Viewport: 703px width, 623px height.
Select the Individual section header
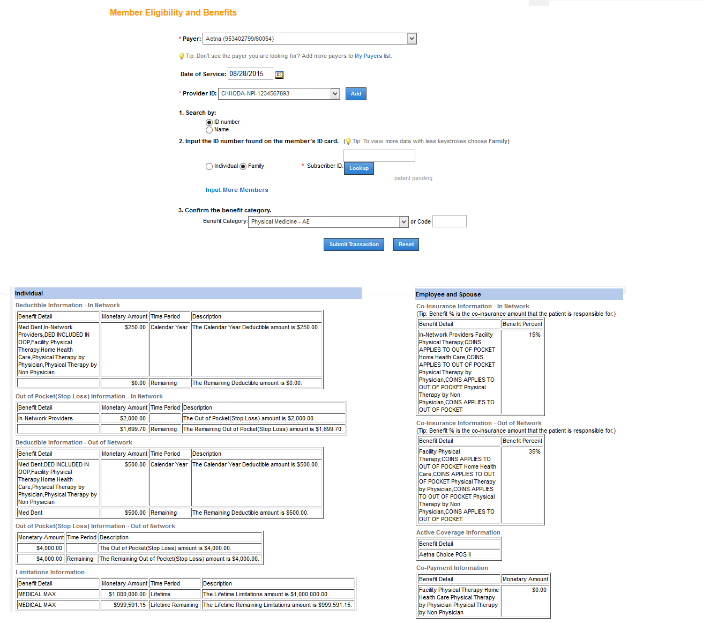pos(188,293)
